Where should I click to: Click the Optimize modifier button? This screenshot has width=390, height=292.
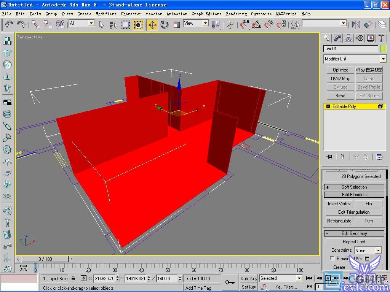point(340,70)
